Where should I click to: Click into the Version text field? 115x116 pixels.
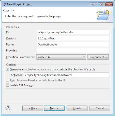(72, 38)
